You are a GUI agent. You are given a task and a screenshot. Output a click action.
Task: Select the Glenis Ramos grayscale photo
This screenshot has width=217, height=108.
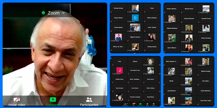pos(172,71)
